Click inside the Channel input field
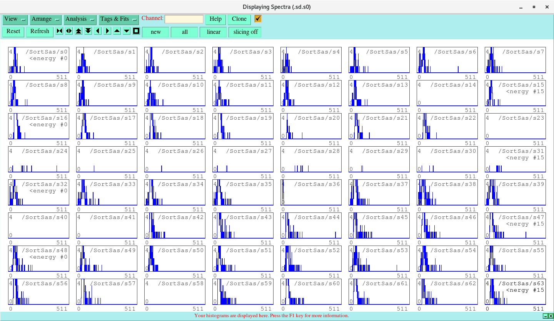The height and width of the screenshot is (321, 554). click(x=184, y=18)
